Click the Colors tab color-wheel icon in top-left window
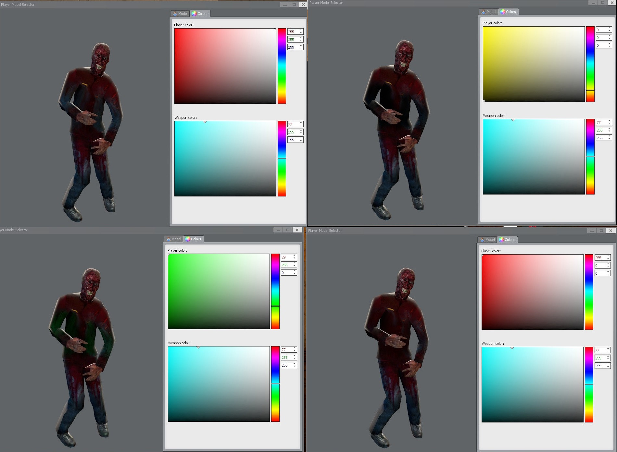This screenshot has width=617, height=452. (195, 14)
